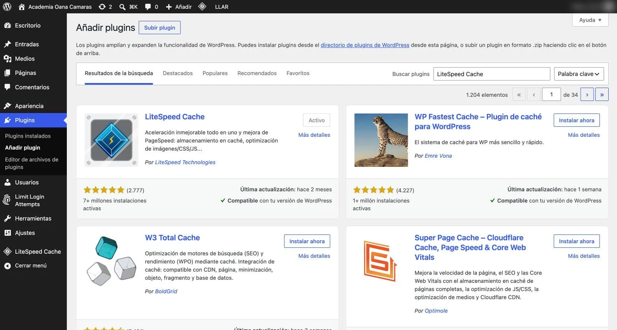
Task: Click the Herramientas wrench icon
Action: [8, 219]
